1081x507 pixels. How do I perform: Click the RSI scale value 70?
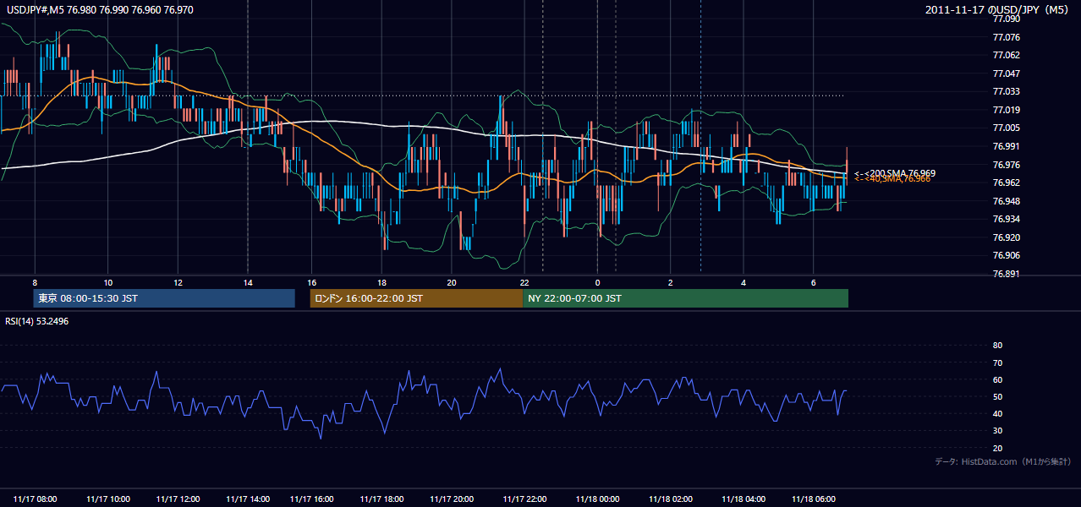pyautogui.click(x=997, y=363)
